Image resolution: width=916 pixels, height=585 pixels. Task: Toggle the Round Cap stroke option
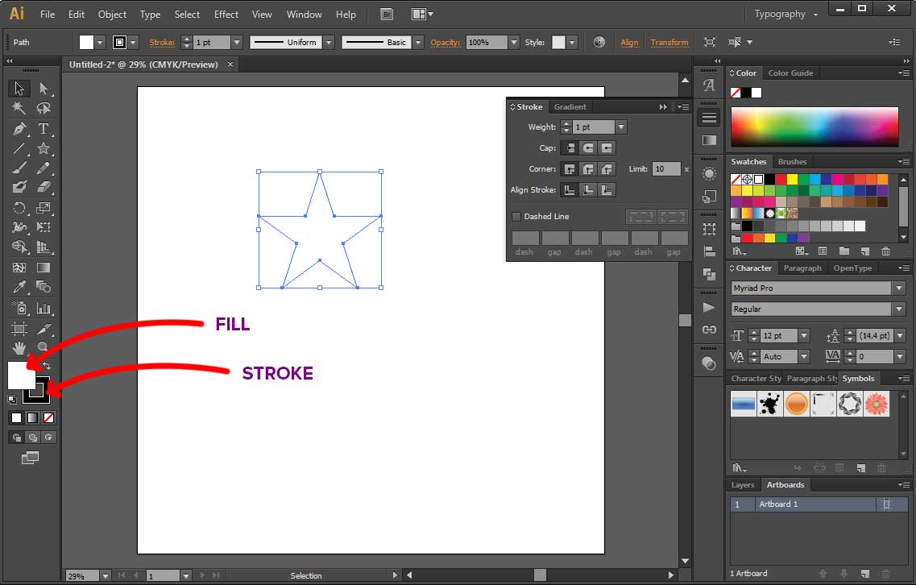(588, 147)
